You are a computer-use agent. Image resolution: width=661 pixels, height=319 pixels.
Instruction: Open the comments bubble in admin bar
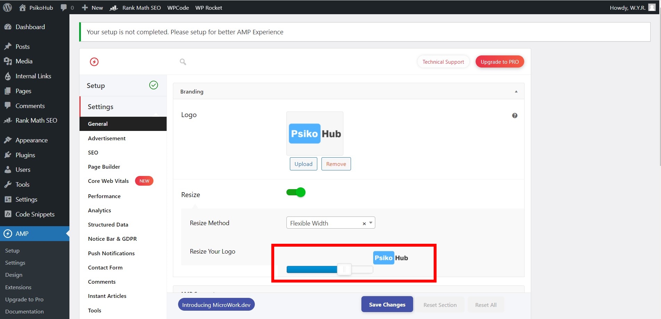tap(64, 8)
